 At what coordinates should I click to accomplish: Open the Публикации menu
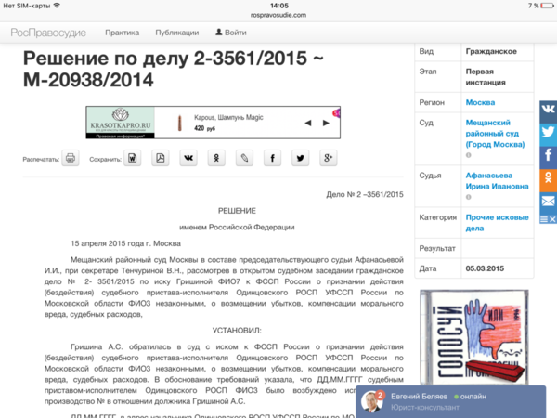[x=176, y=32]
